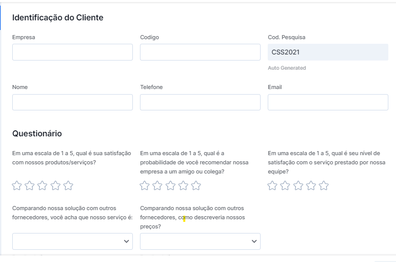Give four stars to product/service satisfaction

coord(55,186)
